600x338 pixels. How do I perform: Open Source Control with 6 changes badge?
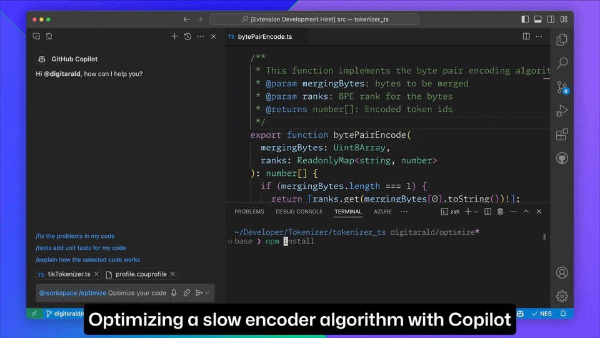(562, 88)
